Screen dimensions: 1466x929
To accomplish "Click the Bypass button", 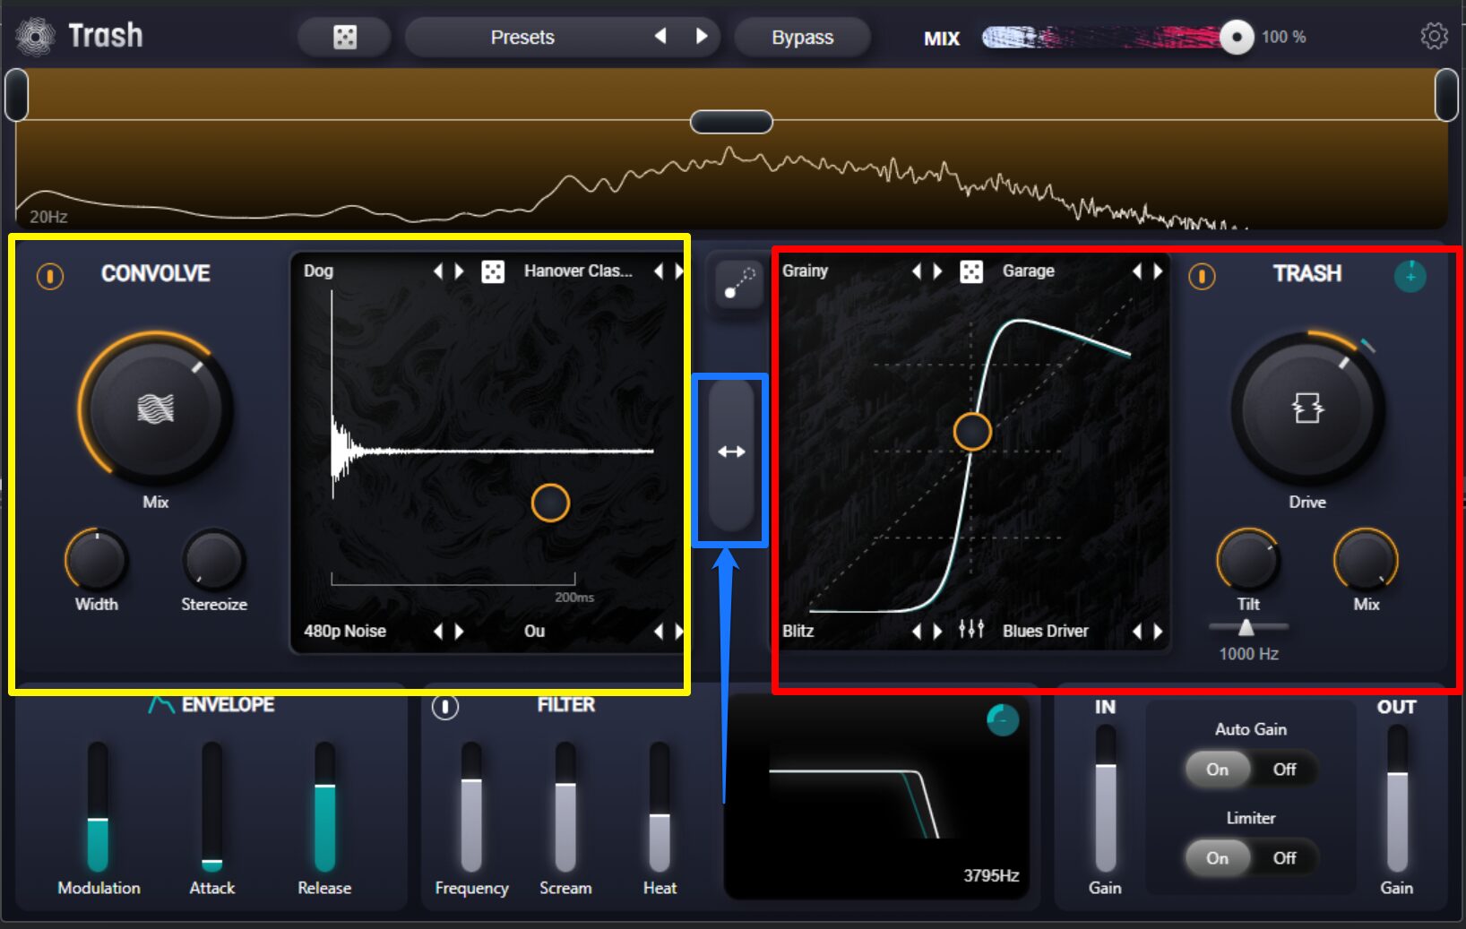I will coord(802,38).
